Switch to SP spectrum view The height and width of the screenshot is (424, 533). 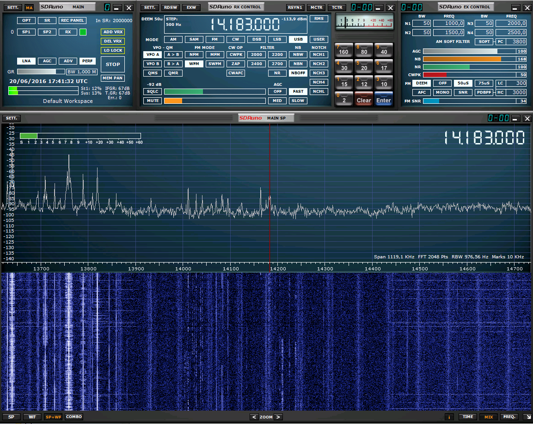[x=11, y=417]
